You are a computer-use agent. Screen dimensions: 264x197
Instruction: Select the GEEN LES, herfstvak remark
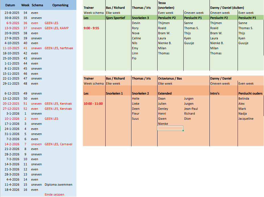59,48
